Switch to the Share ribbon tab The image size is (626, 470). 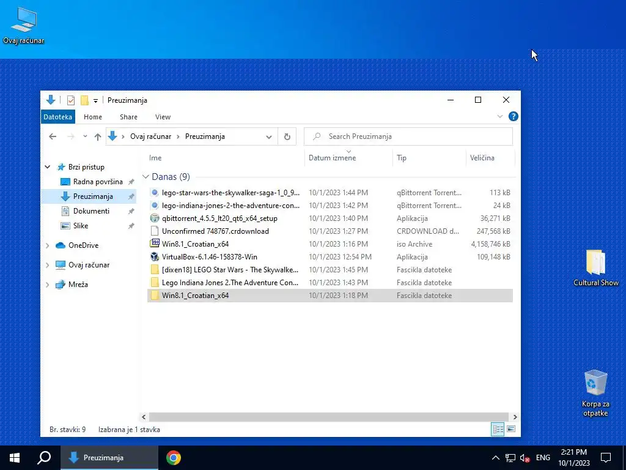[x=128, y=117]
